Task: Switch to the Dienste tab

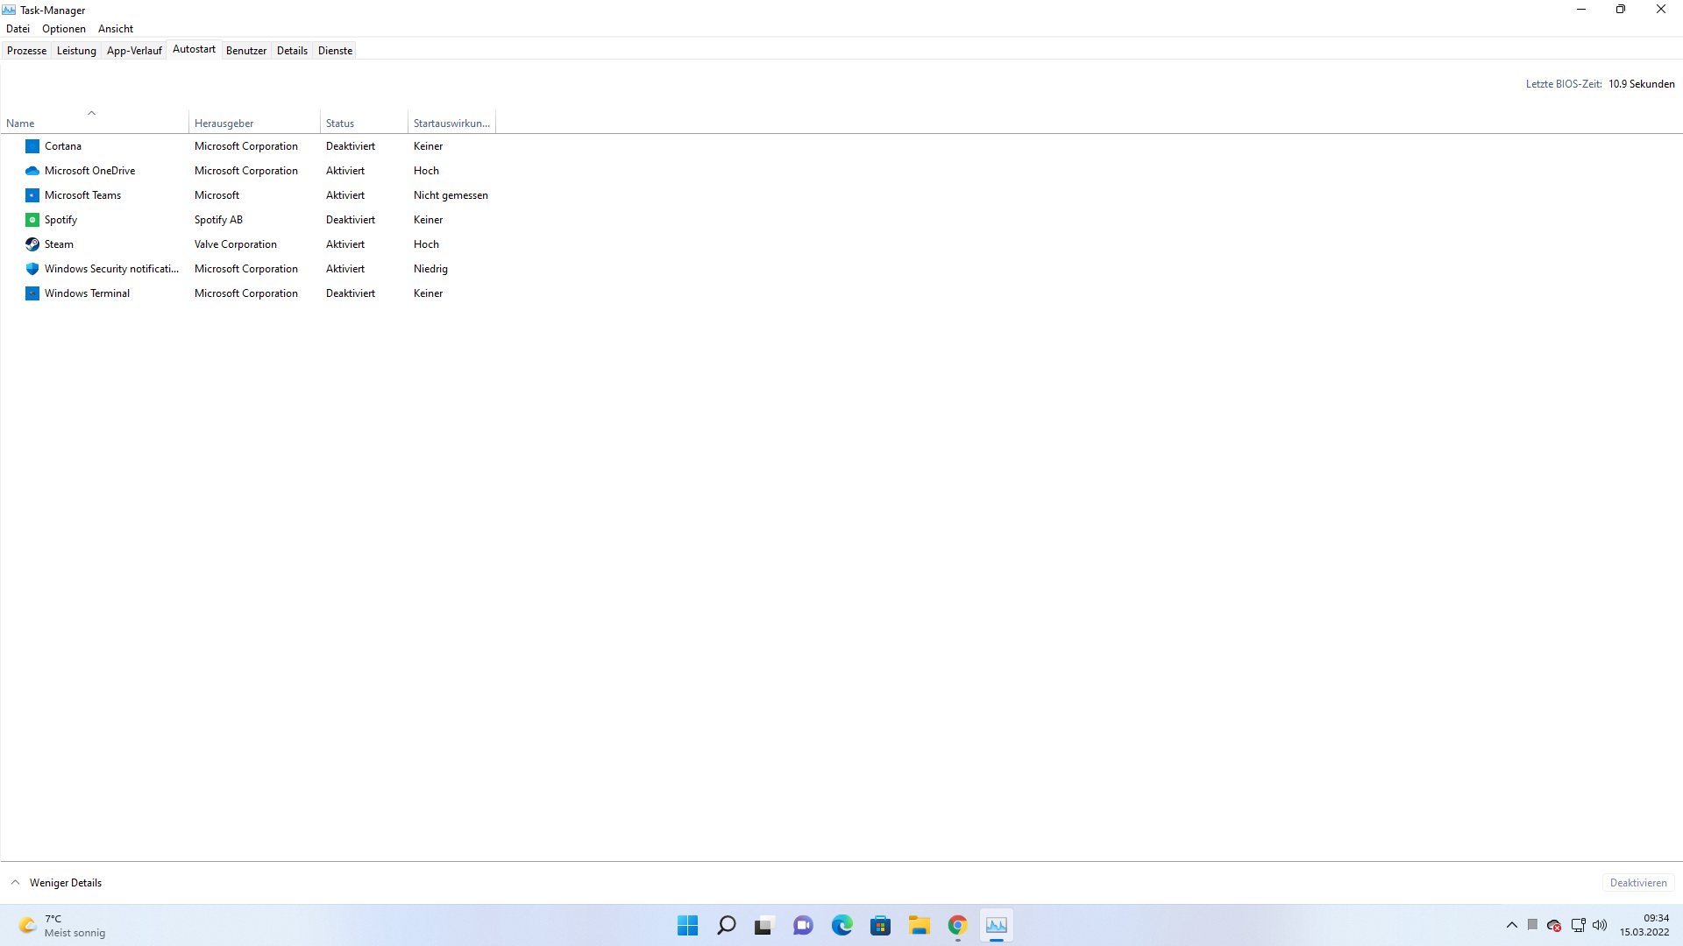Action: coord(335,51)
